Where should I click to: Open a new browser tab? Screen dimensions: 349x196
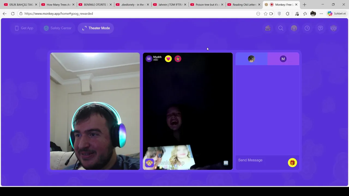pyautogui.click(x=305, y=5)
